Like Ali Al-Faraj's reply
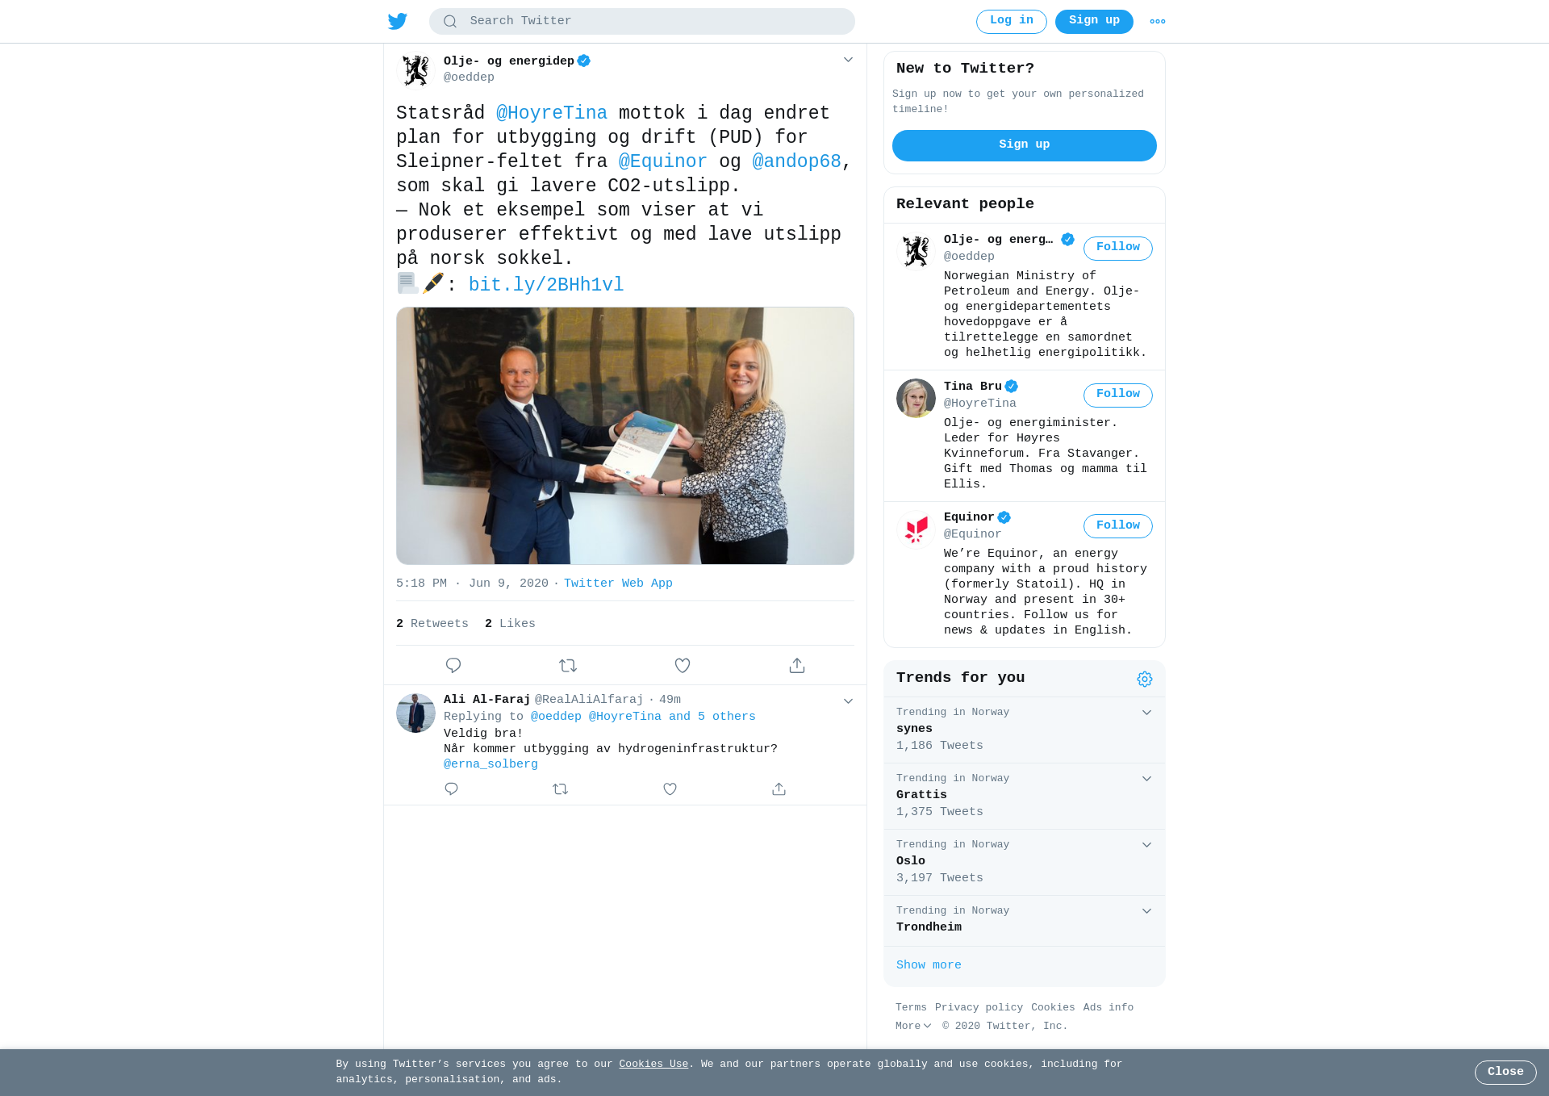Viewport: 1549px width, 1096px height. pos(670,789)
